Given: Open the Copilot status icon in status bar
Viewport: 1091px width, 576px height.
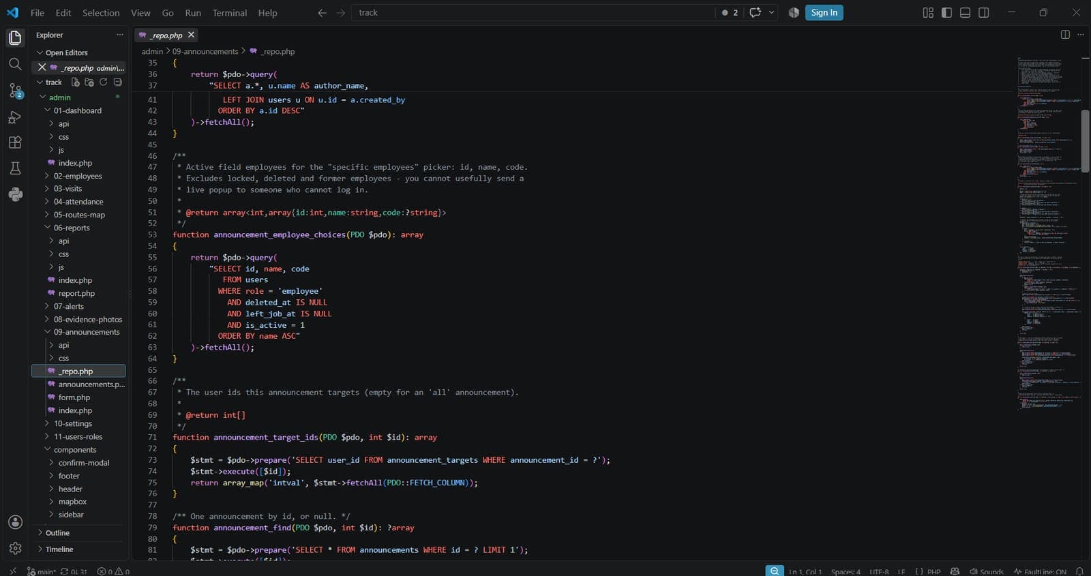Looking at the screenshot, I should 955,571.
